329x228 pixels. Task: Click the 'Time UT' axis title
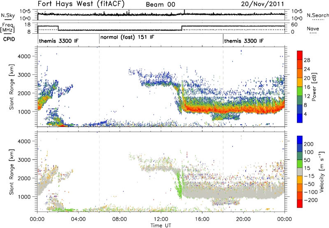pos(161,226)
